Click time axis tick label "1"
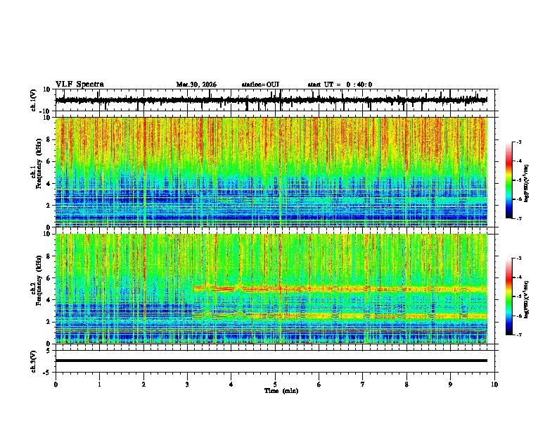The height and width of the screenshot is (431, 557). 99,385
